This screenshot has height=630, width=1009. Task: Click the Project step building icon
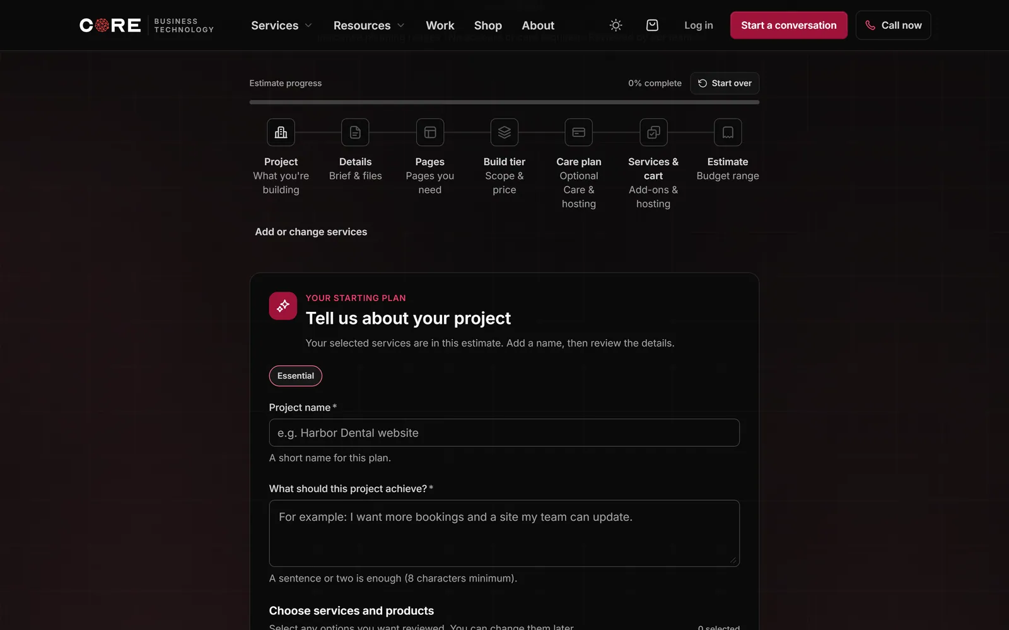click(281, 132)
